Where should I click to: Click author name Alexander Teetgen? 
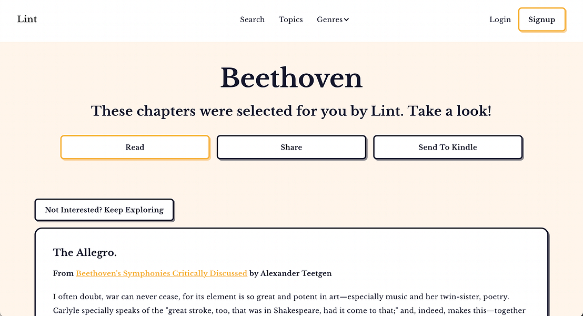click(x=296, y=273)
